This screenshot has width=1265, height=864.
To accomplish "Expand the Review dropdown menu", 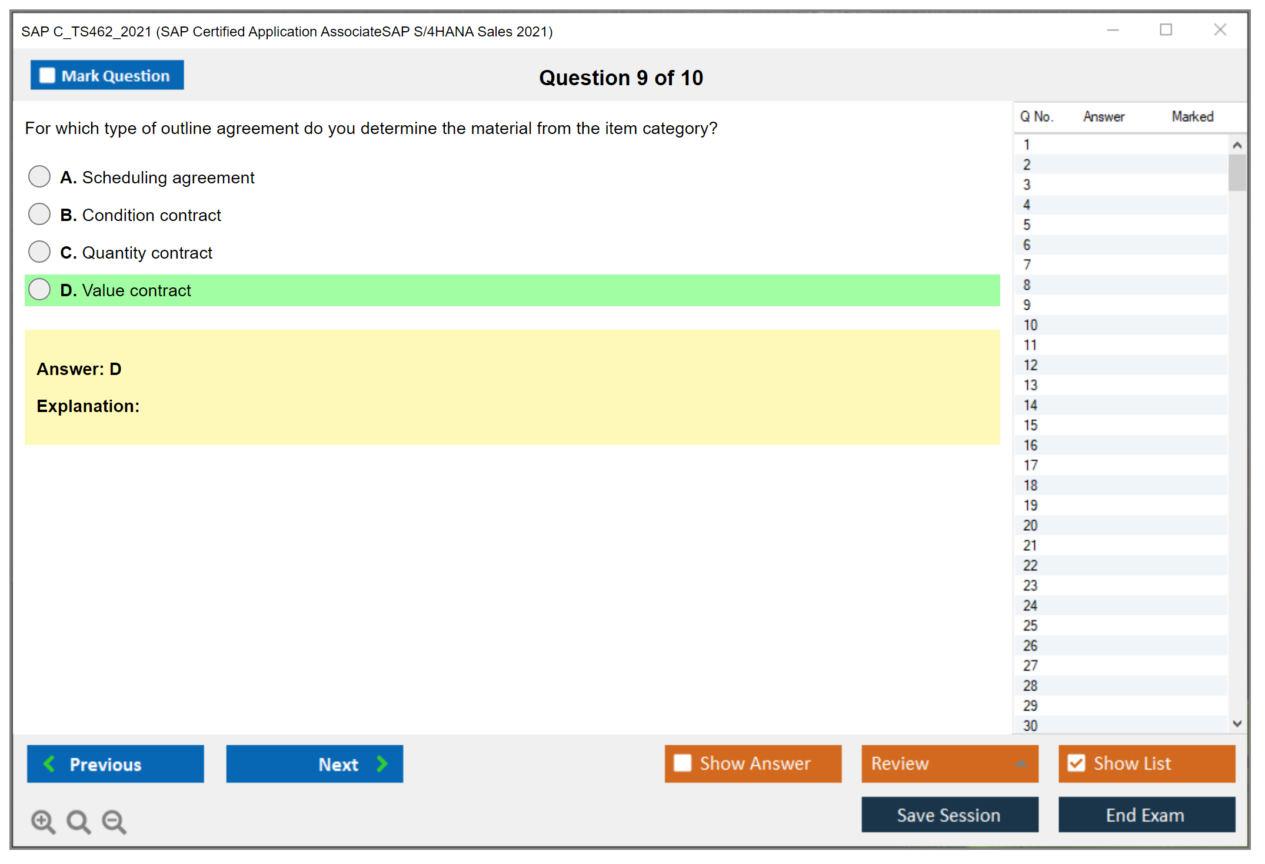I will (950, 763).
